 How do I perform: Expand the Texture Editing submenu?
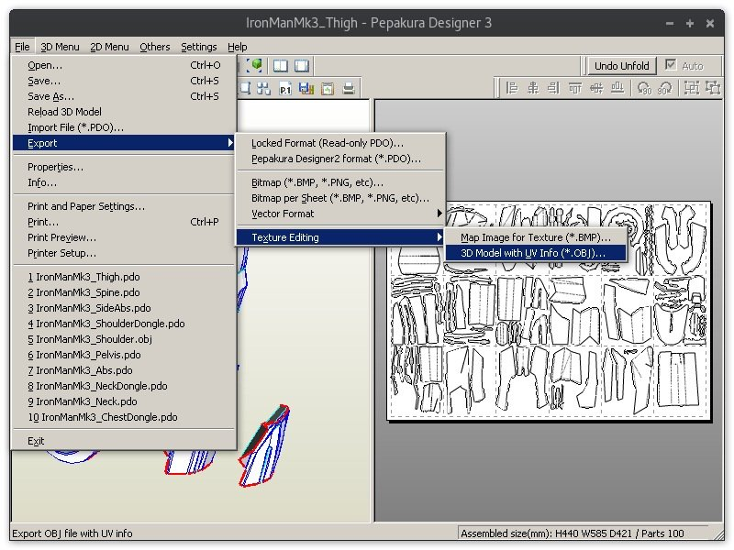340,237
